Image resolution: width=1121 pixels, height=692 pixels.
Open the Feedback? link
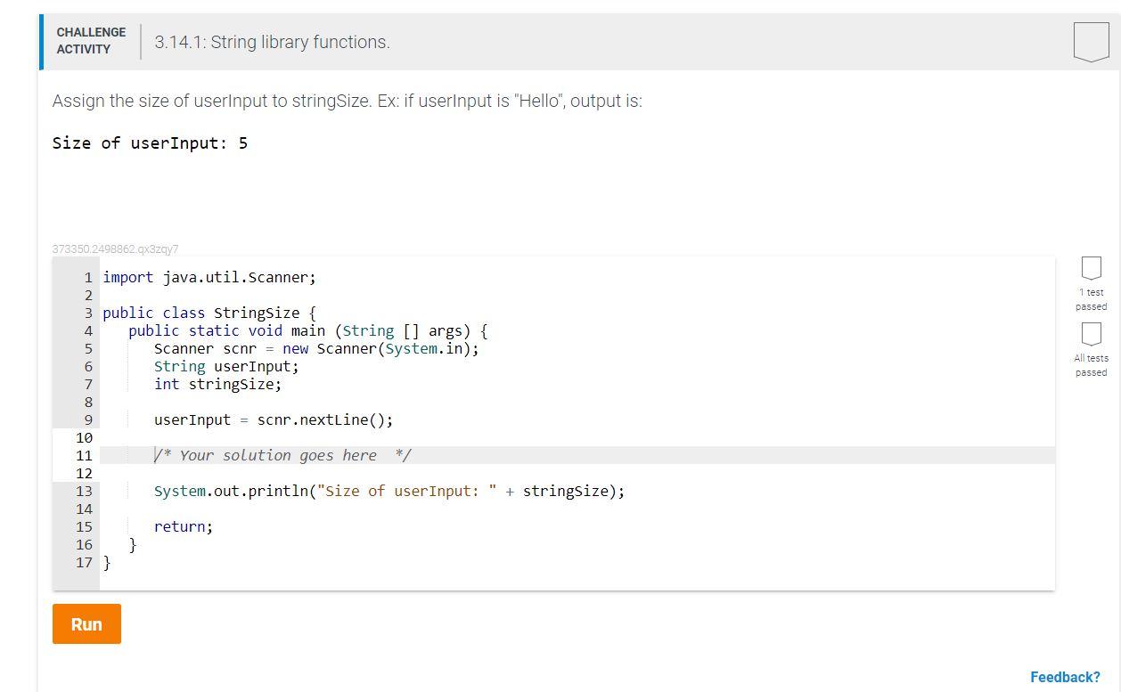click(1064, 677)
